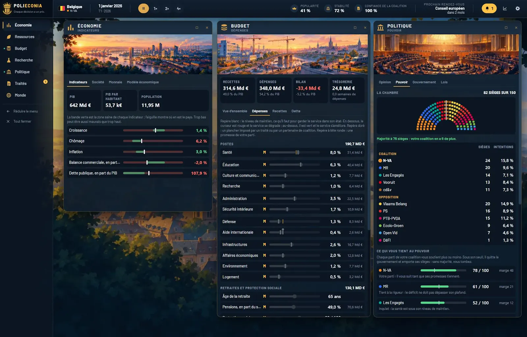
Task: Click the PIB 642 Md € card
Action: [x=84, y=101]
